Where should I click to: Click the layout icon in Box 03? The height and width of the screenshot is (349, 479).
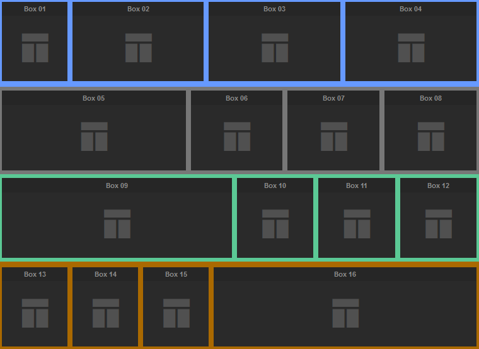pyautogui.click(x=275, y=48)
